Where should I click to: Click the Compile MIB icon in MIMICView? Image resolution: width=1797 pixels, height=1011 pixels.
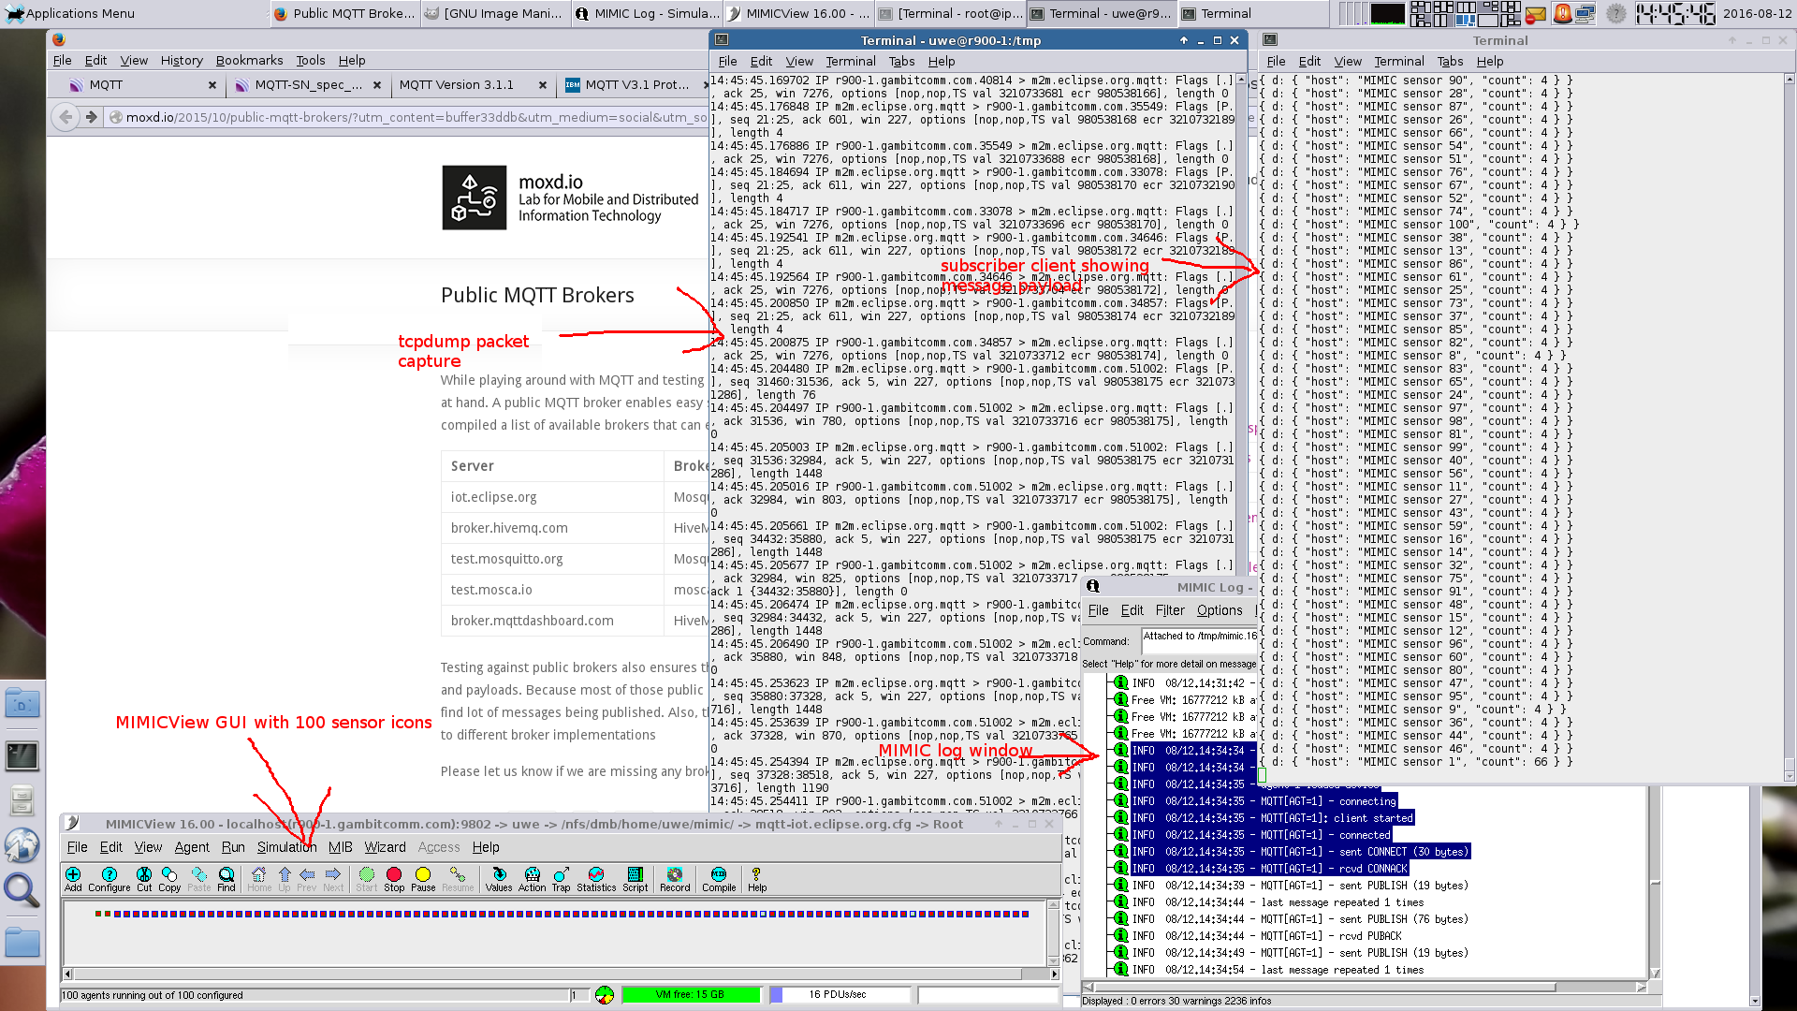pos(719,879)
